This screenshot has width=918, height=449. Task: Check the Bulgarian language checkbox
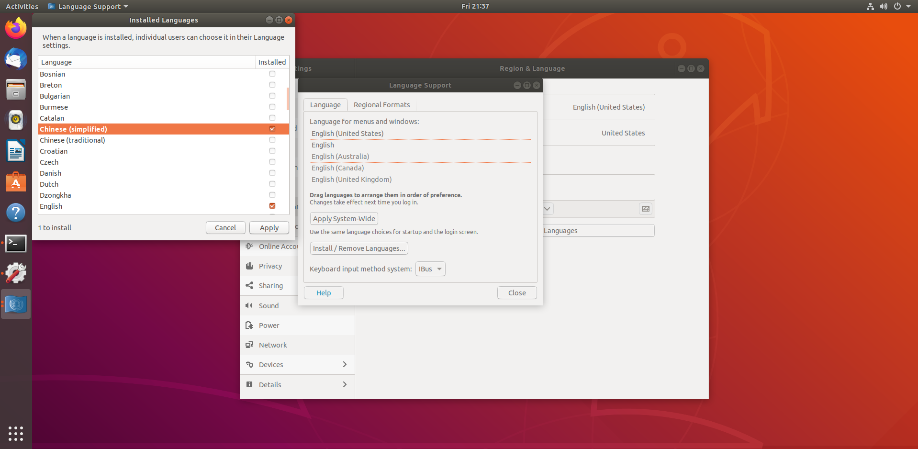[x=272, y=96]
